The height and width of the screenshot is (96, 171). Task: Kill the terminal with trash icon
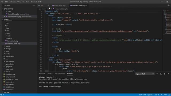[165, 74]
